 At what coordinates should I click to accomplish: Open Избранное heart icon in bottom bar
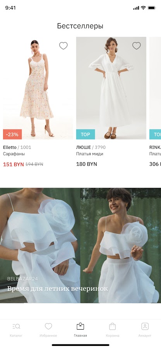click(x=48, y=327)
